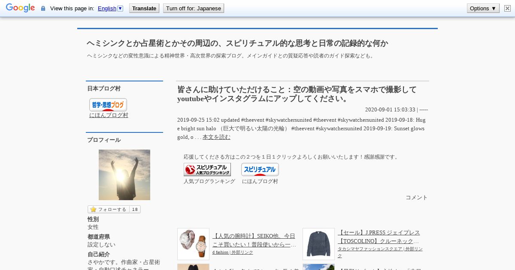This screenshot has height=270, width=515.
Task: Click the Google logo in translate bar
Action: pos(20,8)
